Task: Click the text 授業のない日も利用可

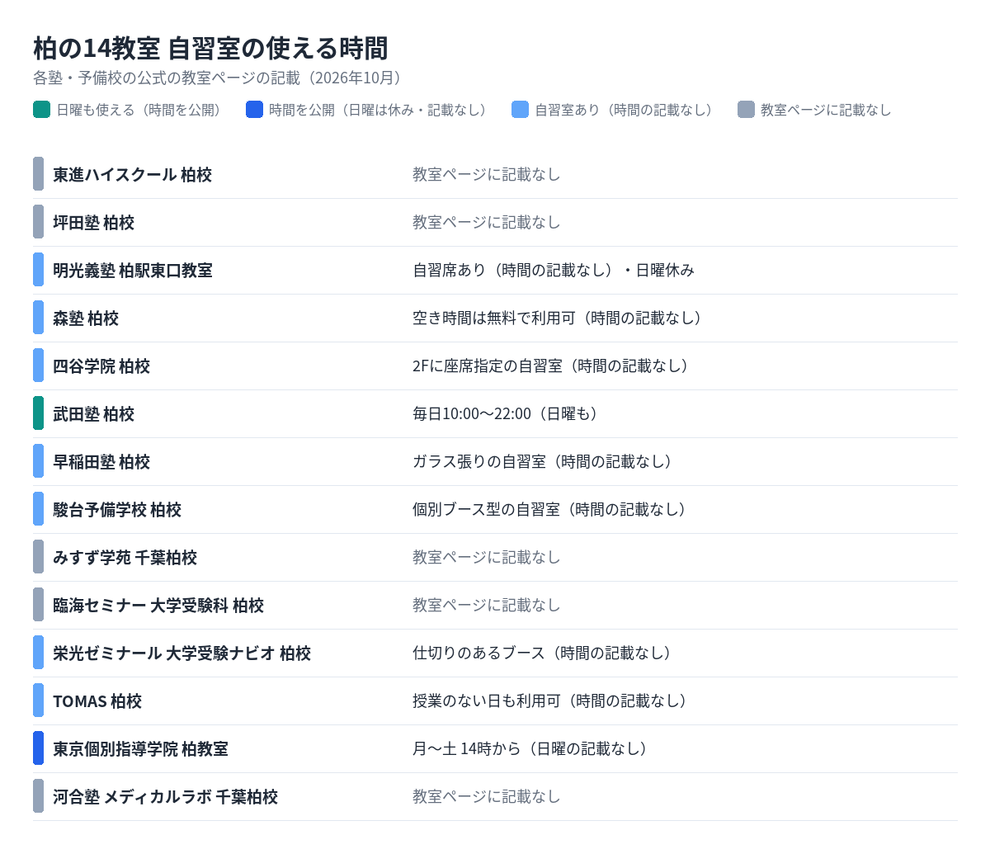Action: coord(487,701)
